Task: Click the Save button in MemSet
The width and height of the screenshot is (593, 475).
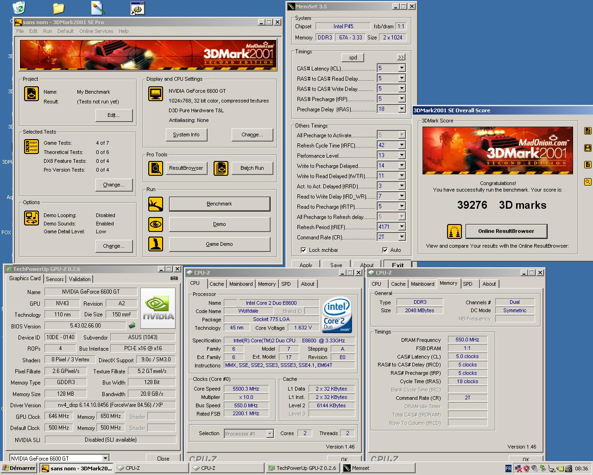Action: (336, 265)
